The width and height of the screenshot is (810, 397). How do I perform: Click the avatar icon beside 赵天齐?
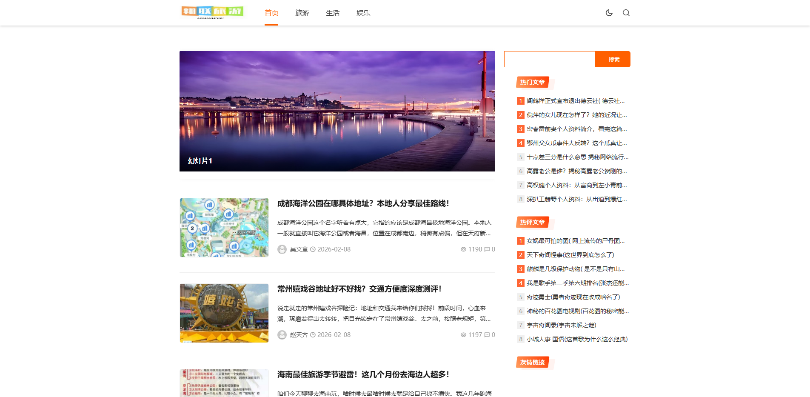[x=282, y=335]
